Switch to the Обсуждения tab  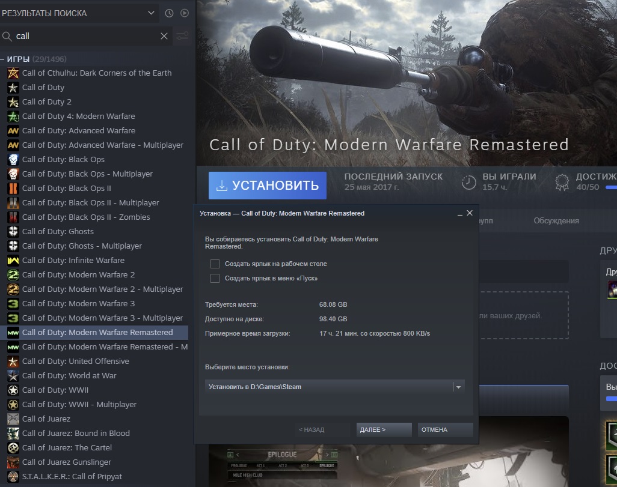(x=556, y=220)
